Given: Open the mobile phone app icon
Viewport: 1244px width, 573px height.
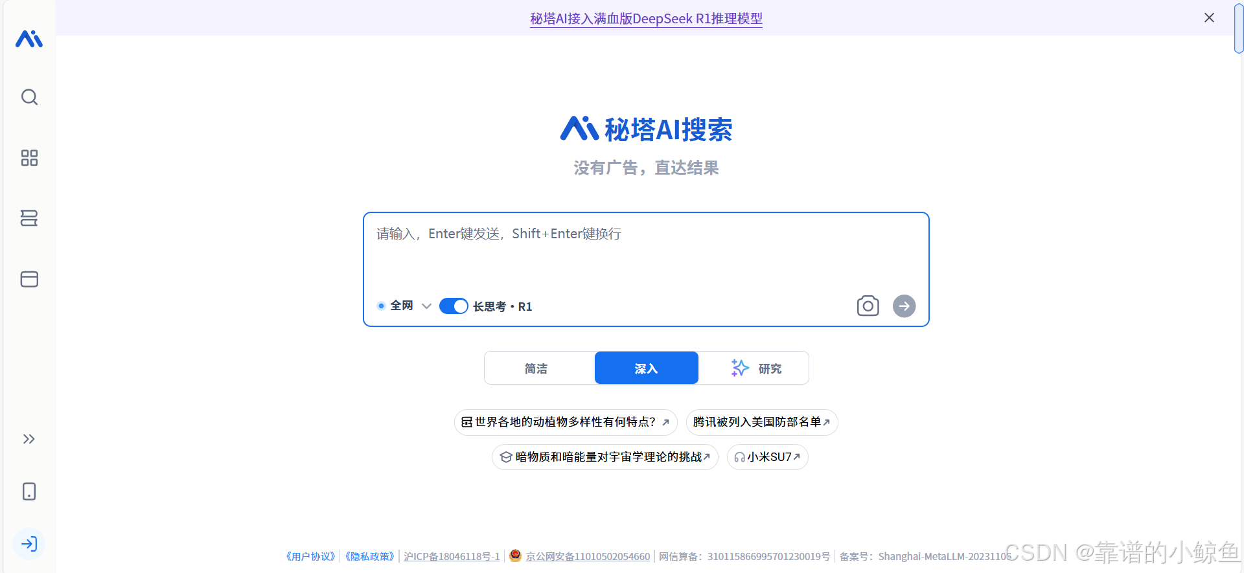Looking at the screenshot, I should [x=29, y=491].
